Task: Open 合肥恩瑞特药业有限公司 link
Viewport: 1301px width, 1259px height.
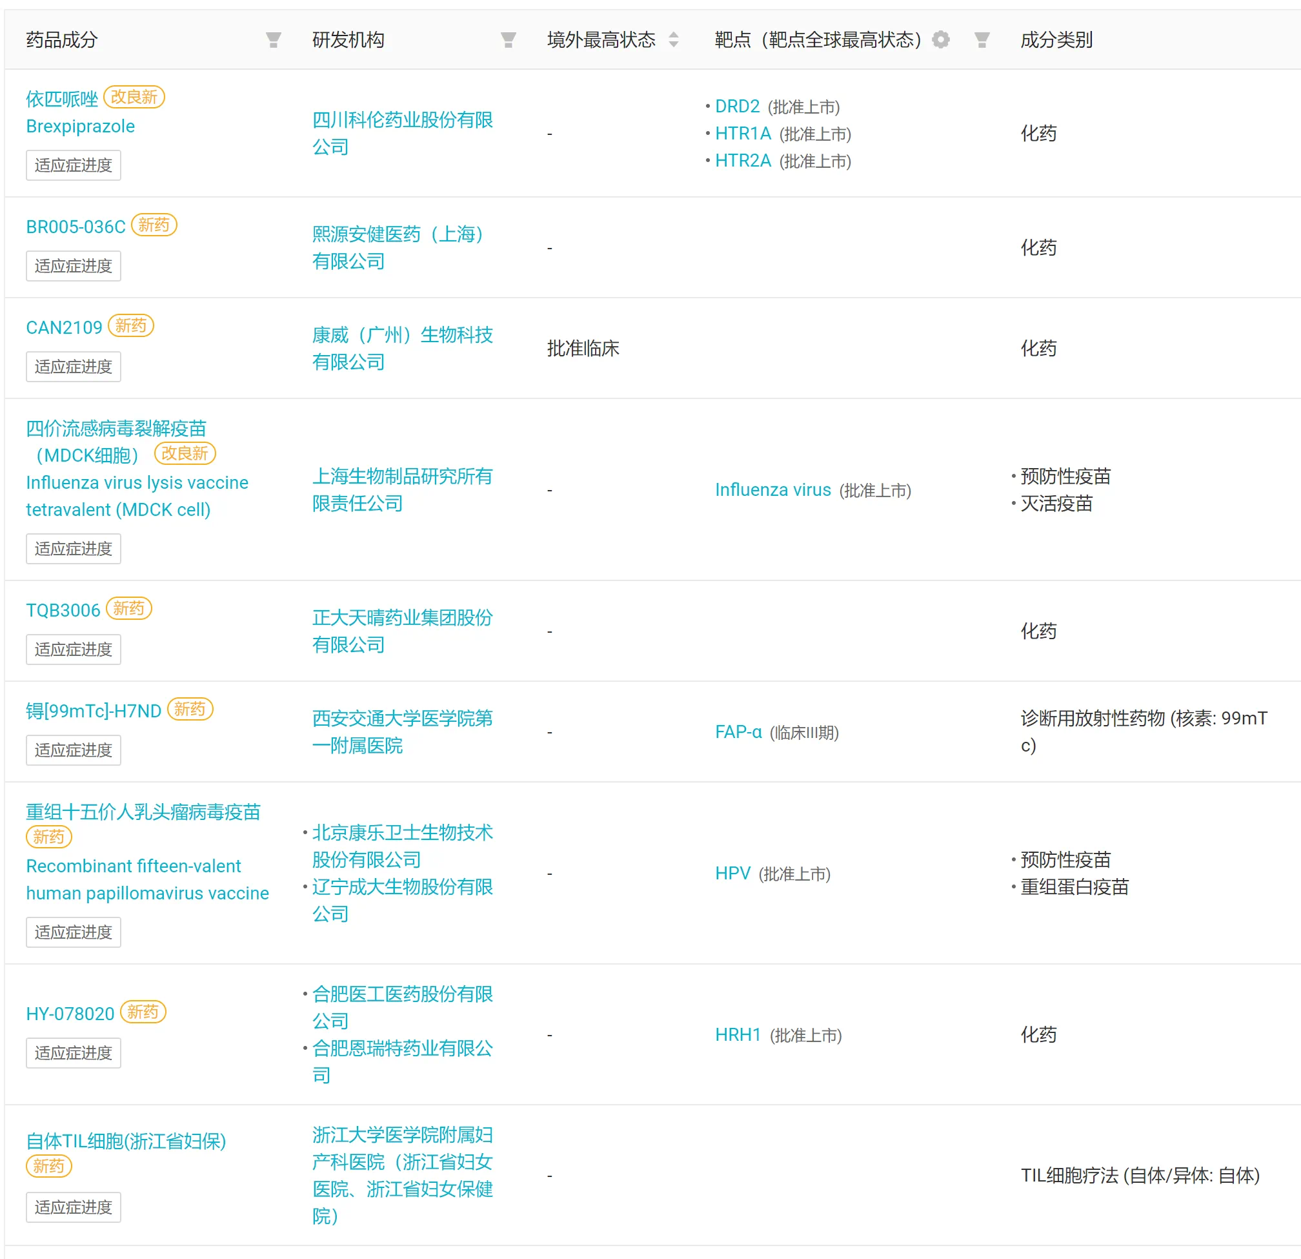Action: point(402,1062)
